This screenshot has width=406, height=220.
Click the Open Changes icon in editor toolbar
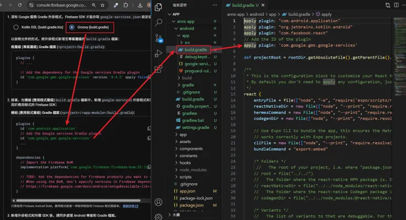point(387,5)
